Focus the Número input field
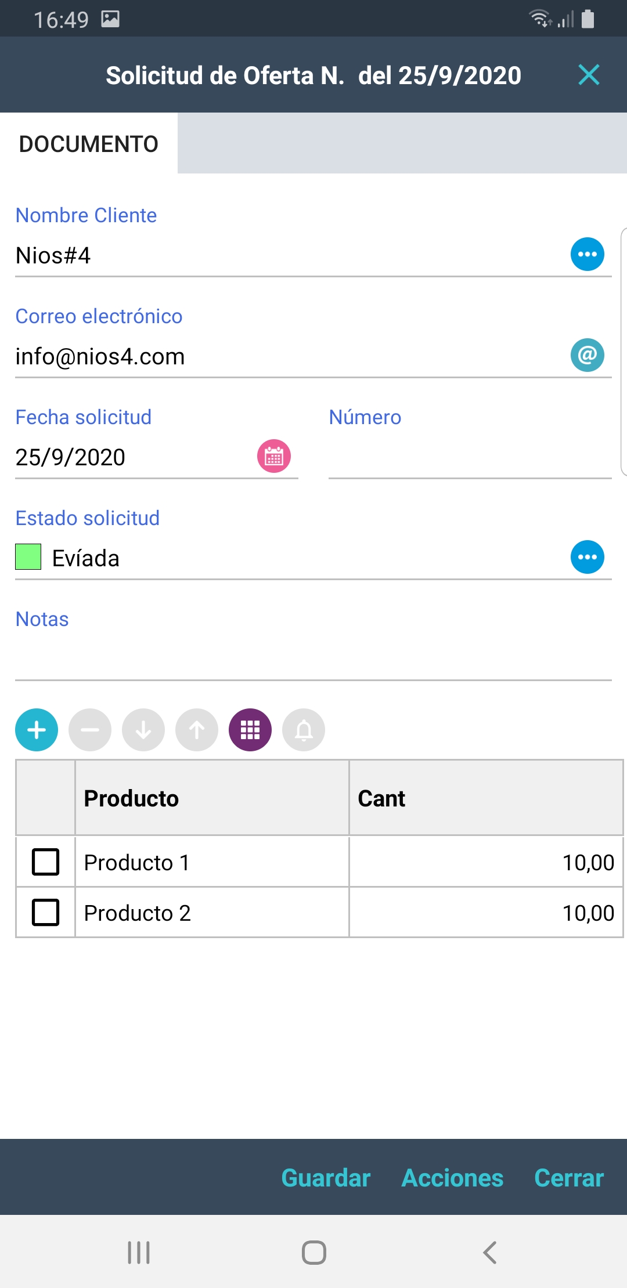627x1288 pixels. 470,458
